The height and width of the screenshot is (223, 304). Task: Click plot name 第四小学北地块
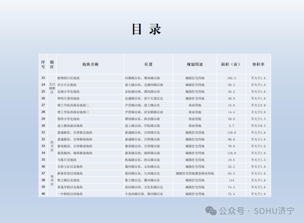pos(69,119)
